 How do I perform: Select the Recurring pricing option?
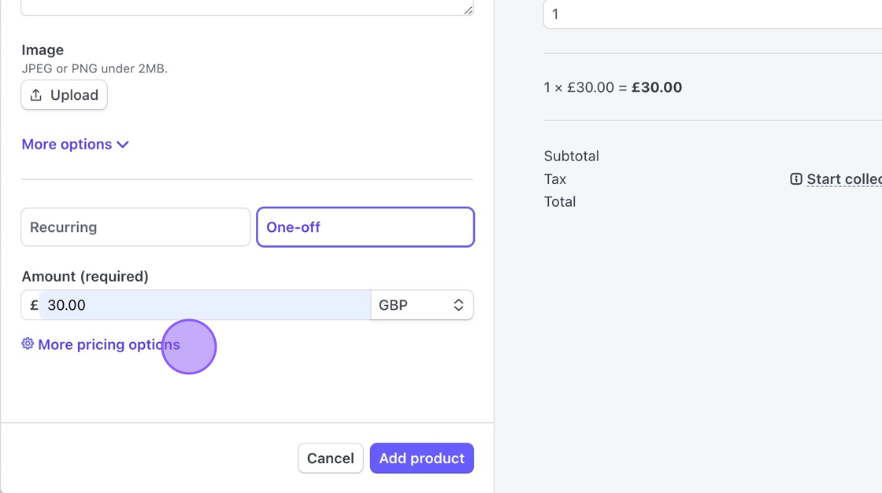[135, 227]
